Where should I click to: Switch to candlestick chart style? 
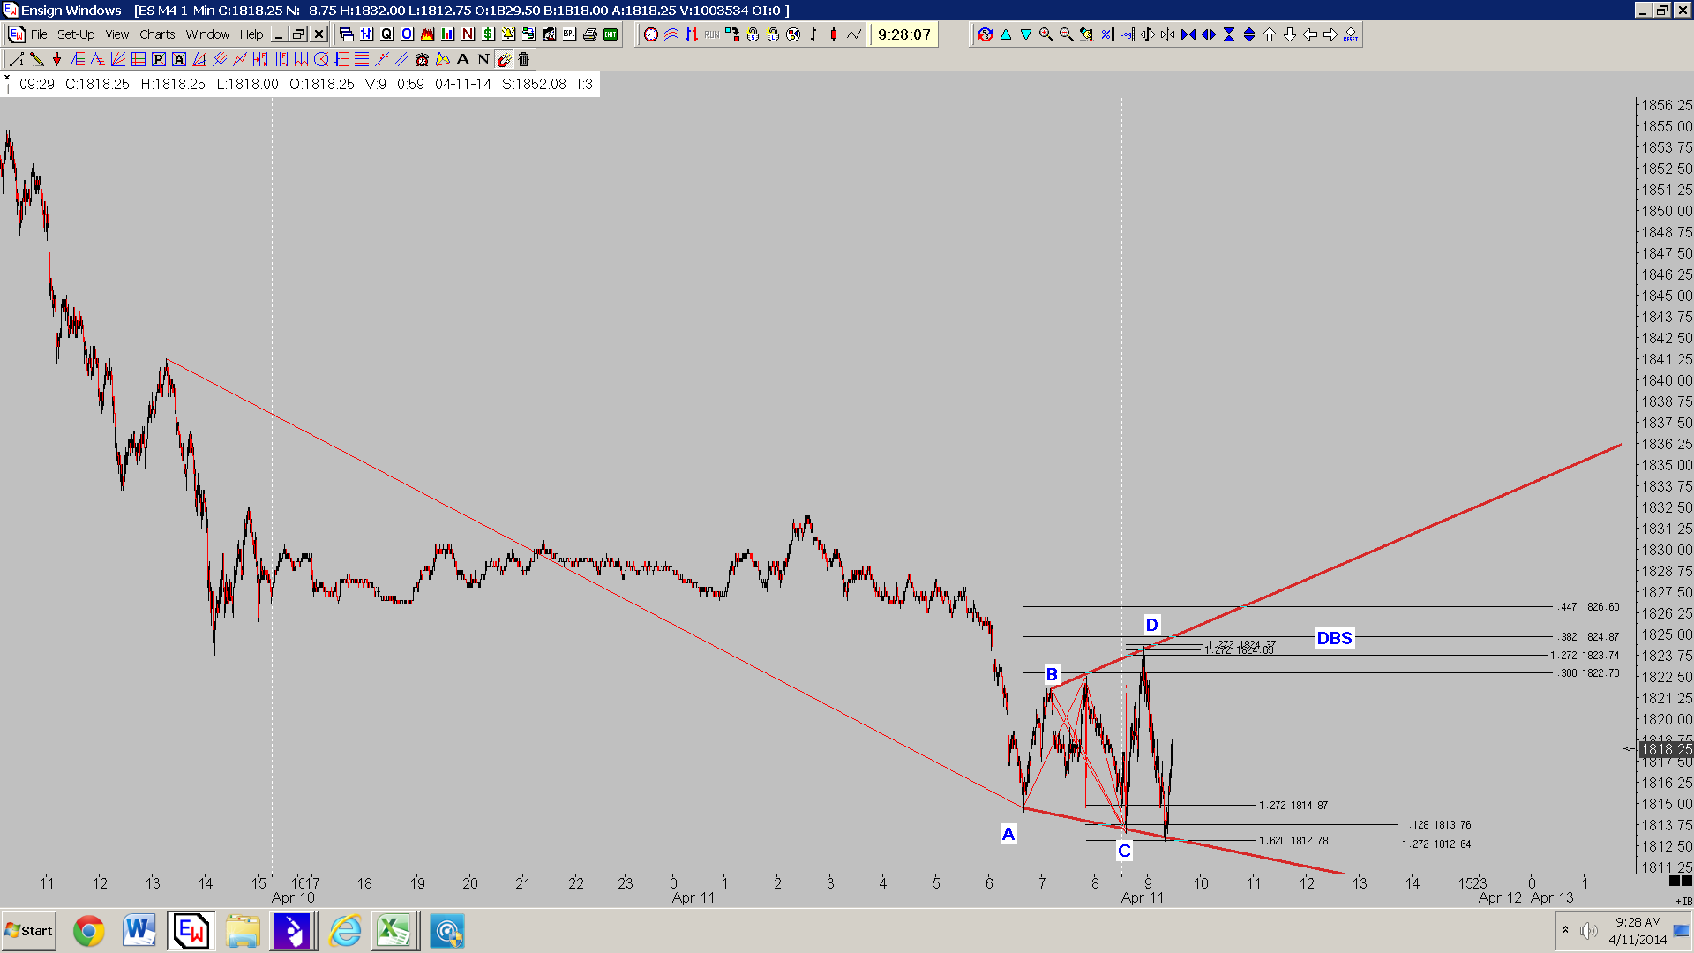pyautogui.click(x=834, y=34)
